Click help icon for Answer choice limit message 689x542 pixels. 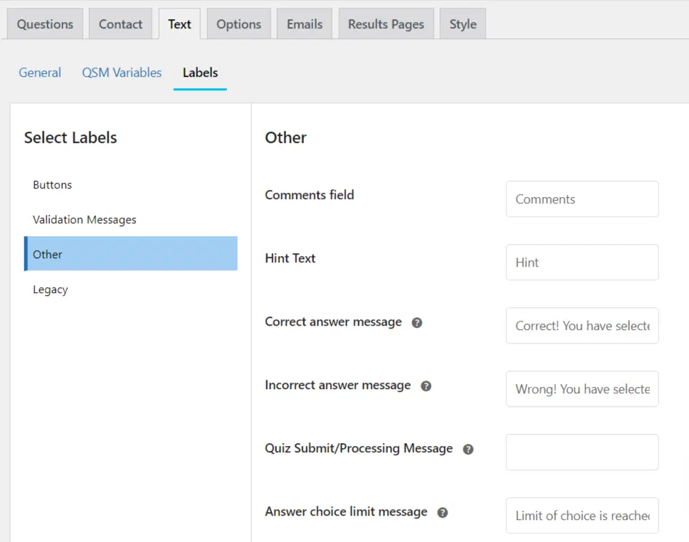pos(443,513)
